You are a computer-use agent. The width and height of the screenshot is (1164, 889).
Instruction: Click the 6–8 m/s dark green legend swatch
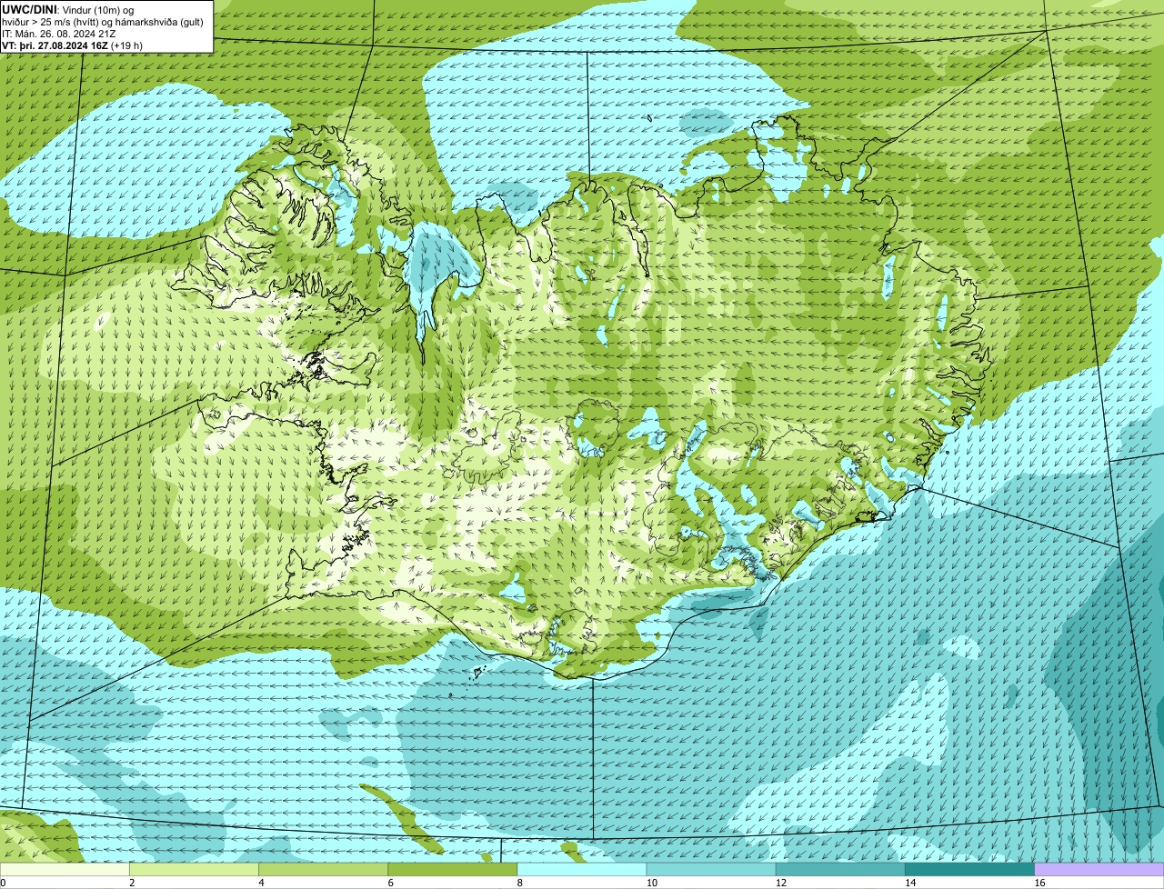pyautogui.click(x=453, y=869)
